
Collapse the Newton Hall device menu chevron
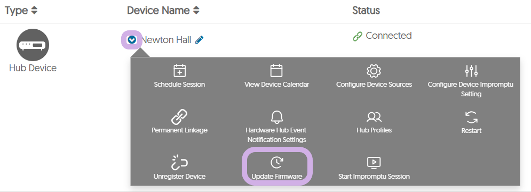132,40
